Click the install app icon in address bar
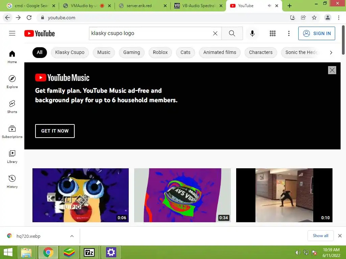This screenshot has height=259, width=346. click(292, 18)
